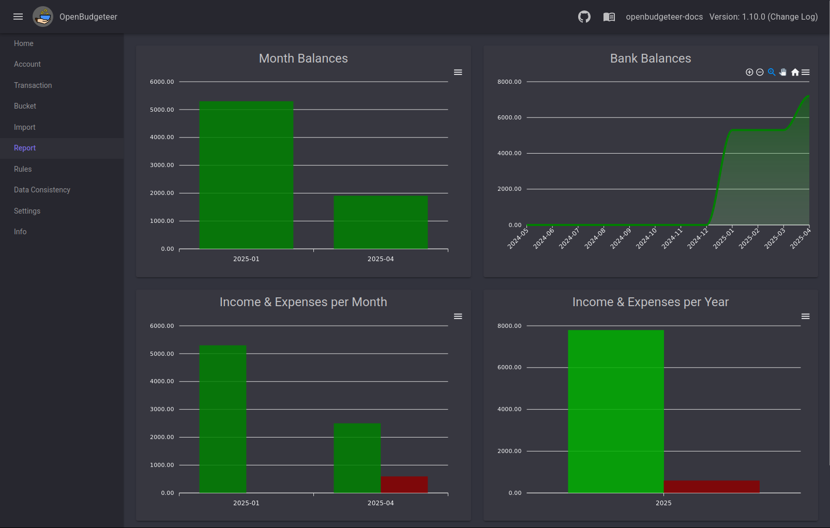This screenshot has height=528, width=830.
Task: Open Income & Expenses per Month menu
Action: pos(458,316)
